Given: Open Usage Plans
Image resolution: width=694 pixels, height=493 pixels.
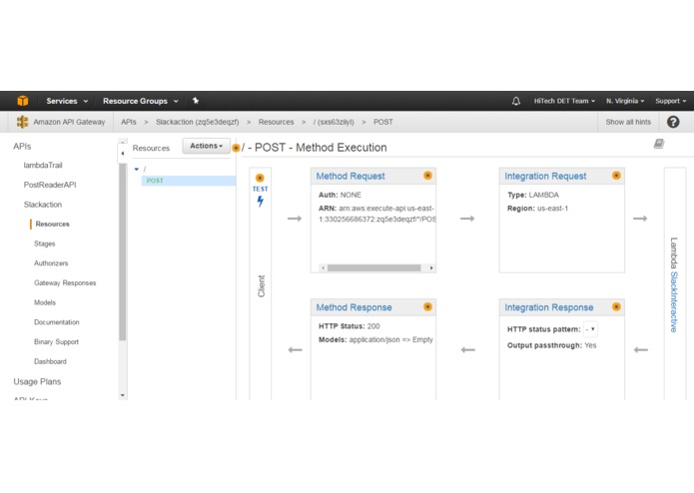Looking at the screenshot, I should (37, 381).
